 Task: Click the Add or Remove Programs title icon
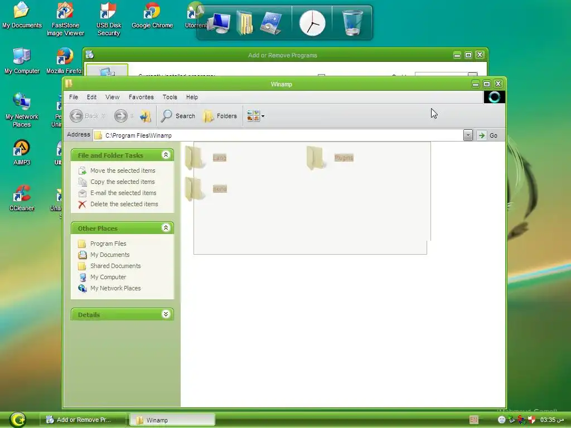90,55
